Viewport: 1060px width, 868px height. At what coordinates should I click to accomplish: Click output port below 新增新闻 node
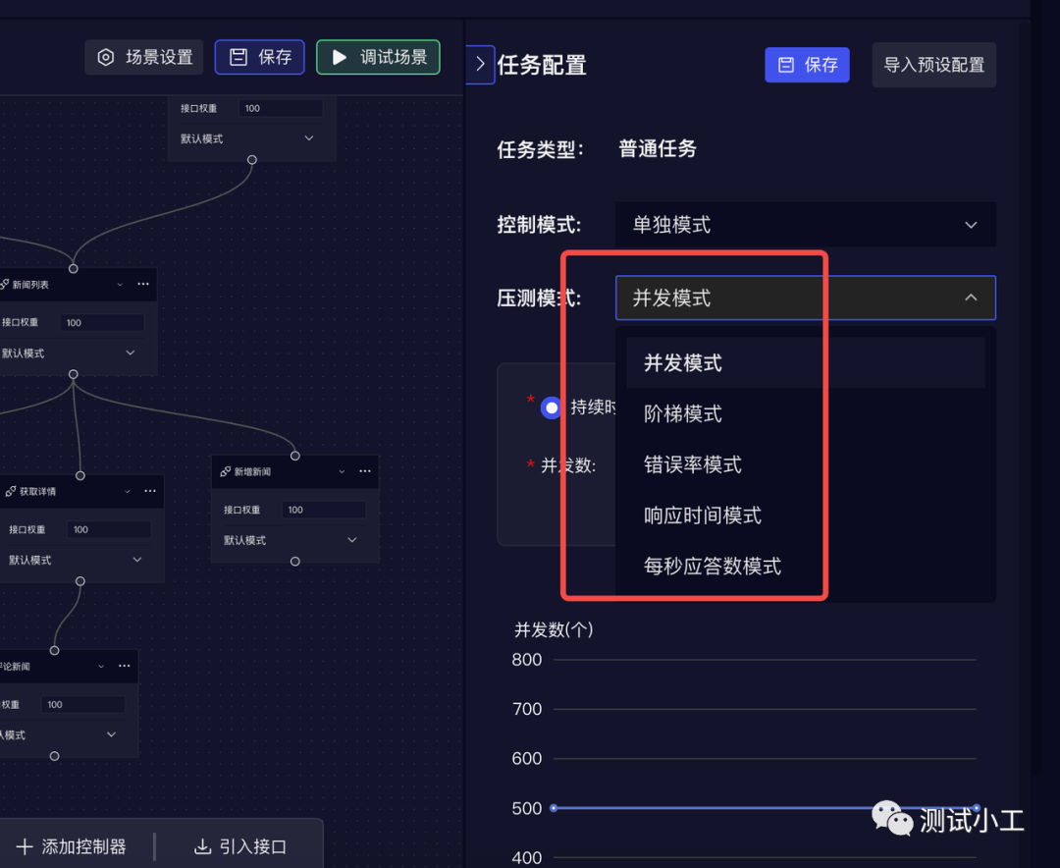point(294,562)
